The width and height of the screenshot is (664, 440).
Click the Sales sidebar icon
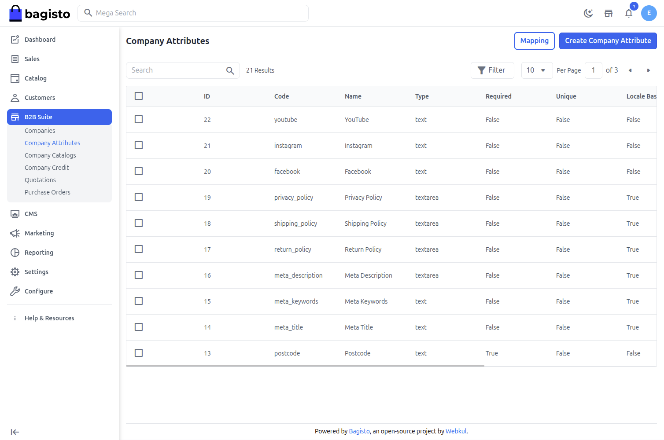15,59
